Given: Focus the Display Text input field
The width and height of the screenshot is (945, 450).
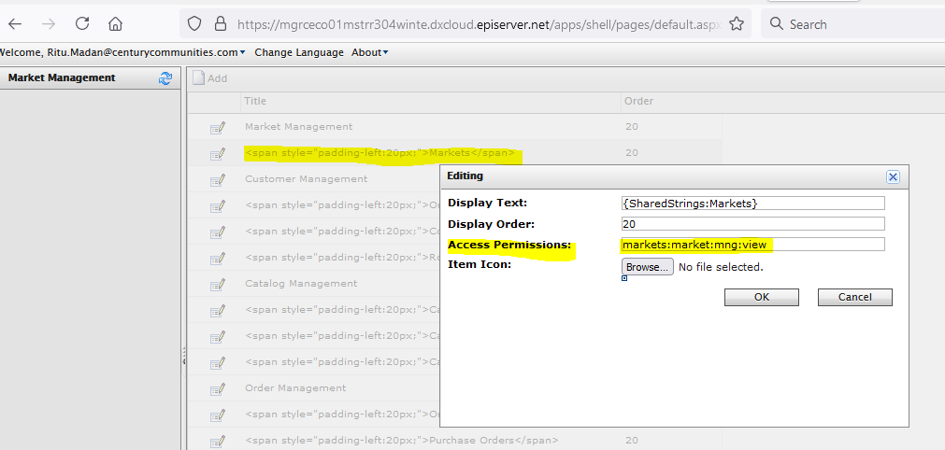Looking at the screenshot, I should tap(752, 203).
